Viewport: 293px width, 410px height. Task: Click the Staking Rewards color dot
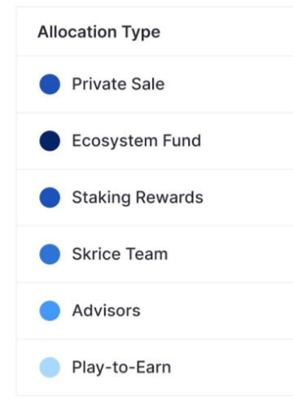point(50,198)
